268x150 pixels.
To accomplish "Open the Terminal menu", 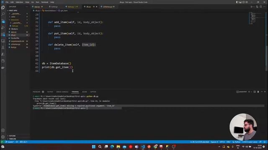I will tap(45, 2).
